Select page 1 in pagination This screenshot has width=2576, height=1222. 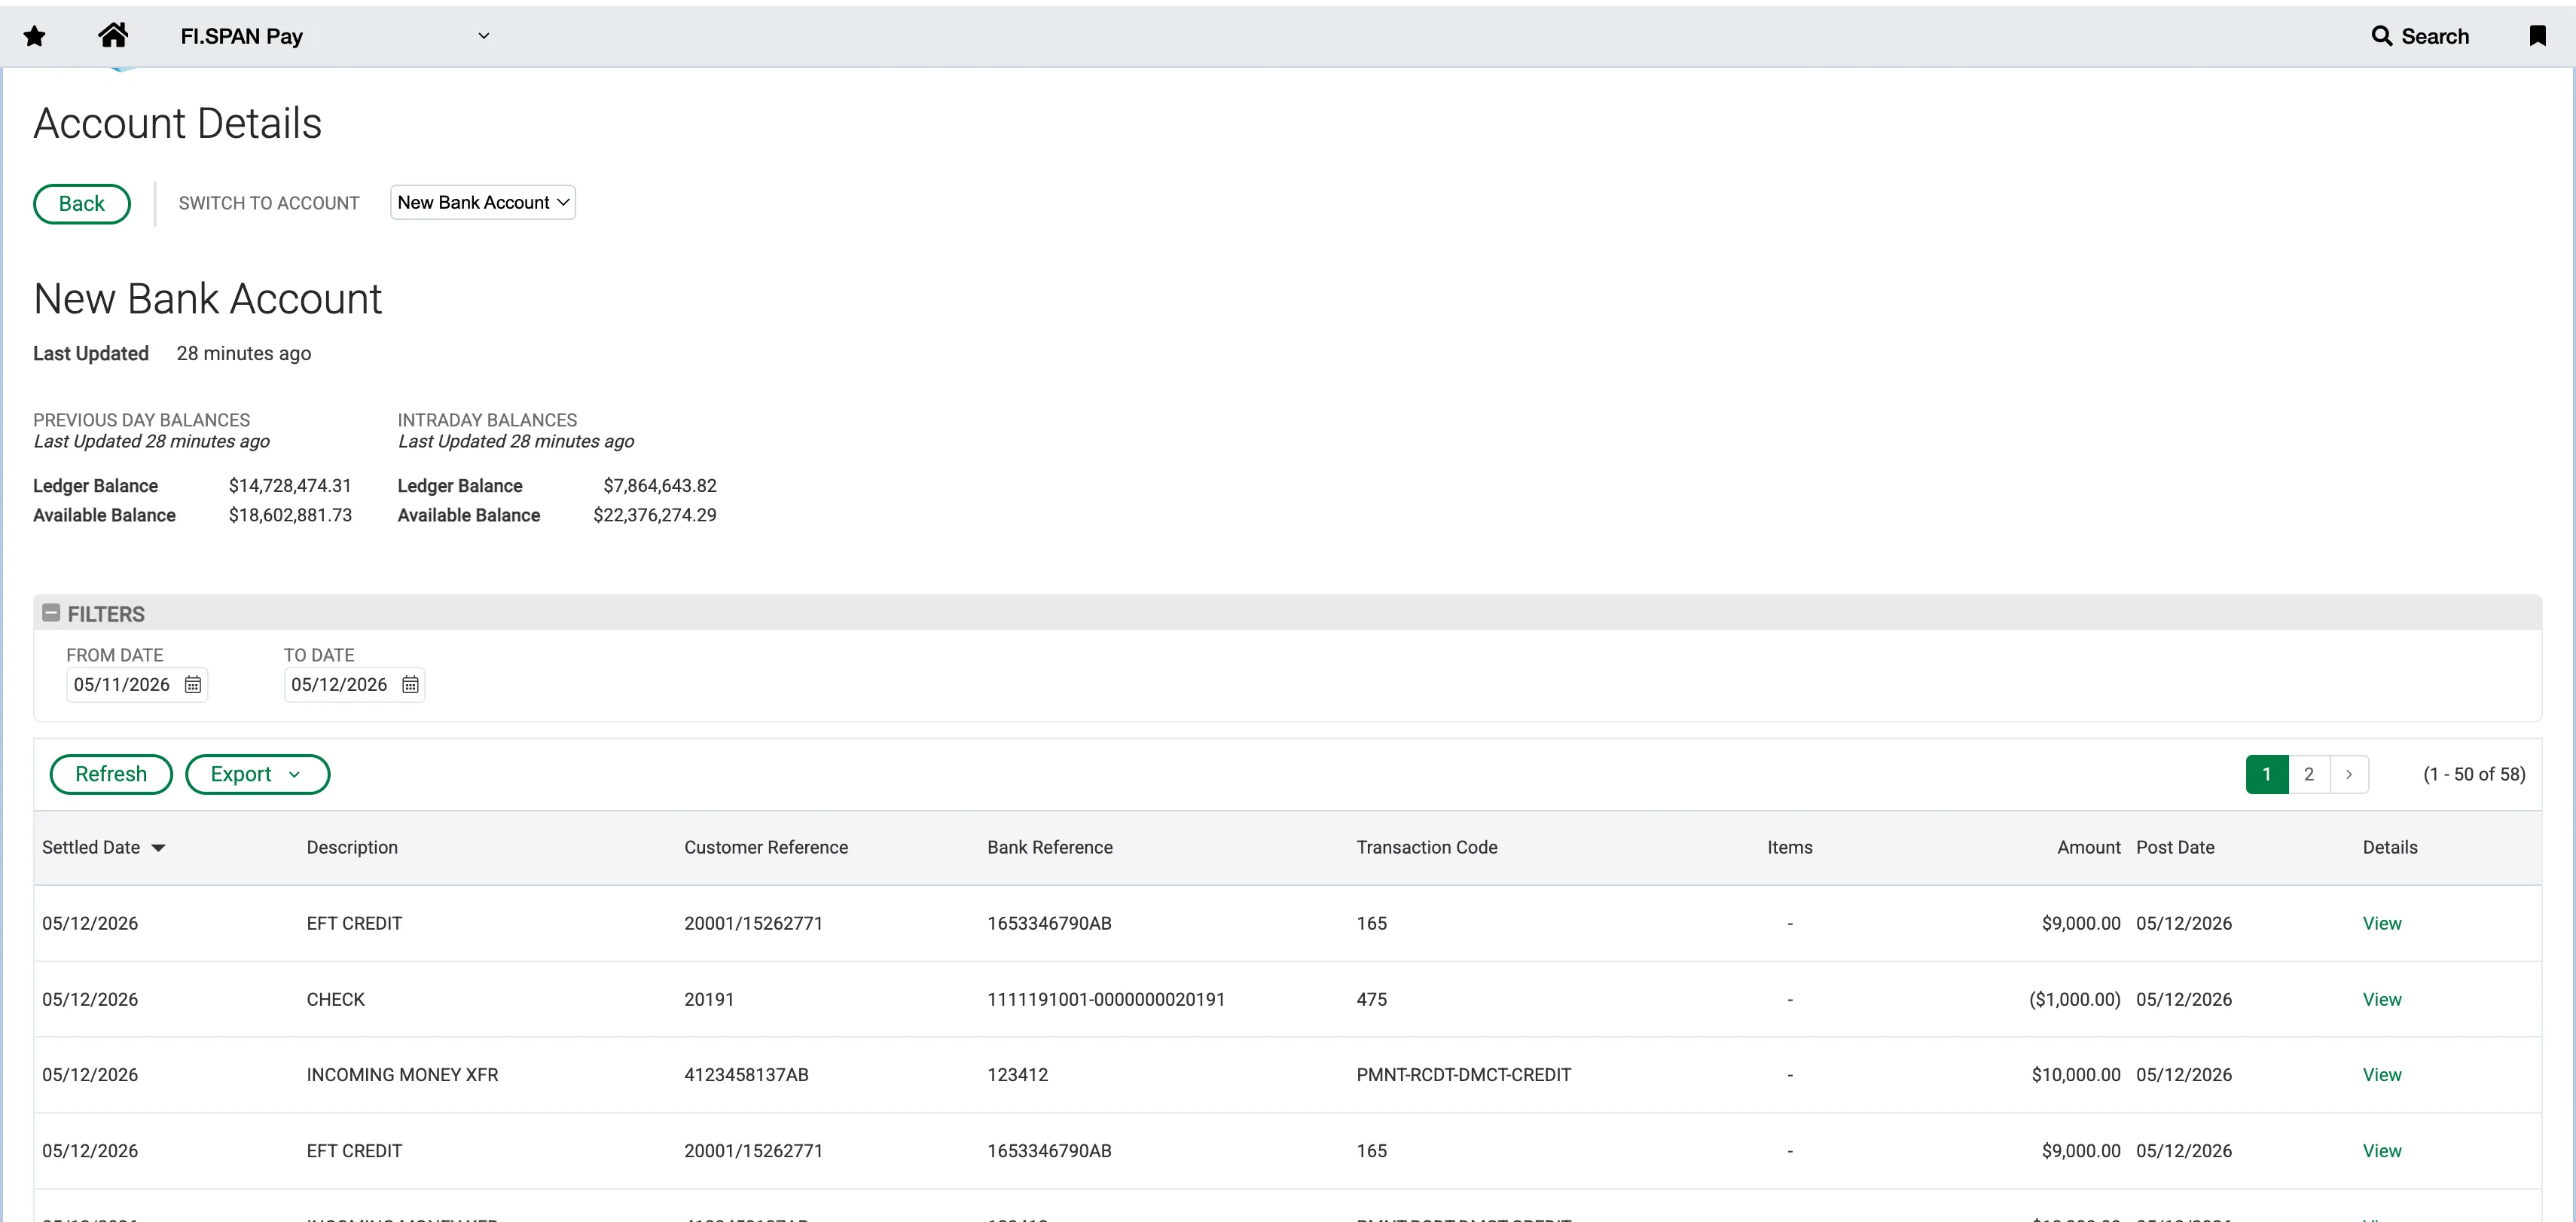tap(2266, 774)
